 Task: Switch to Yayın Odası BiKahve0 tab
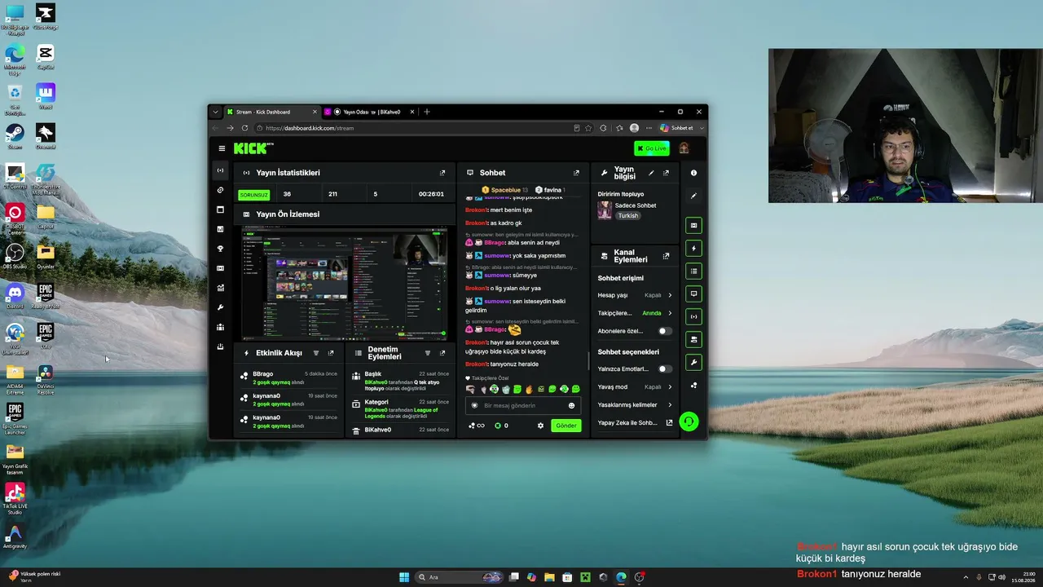[x=370, y=112]
